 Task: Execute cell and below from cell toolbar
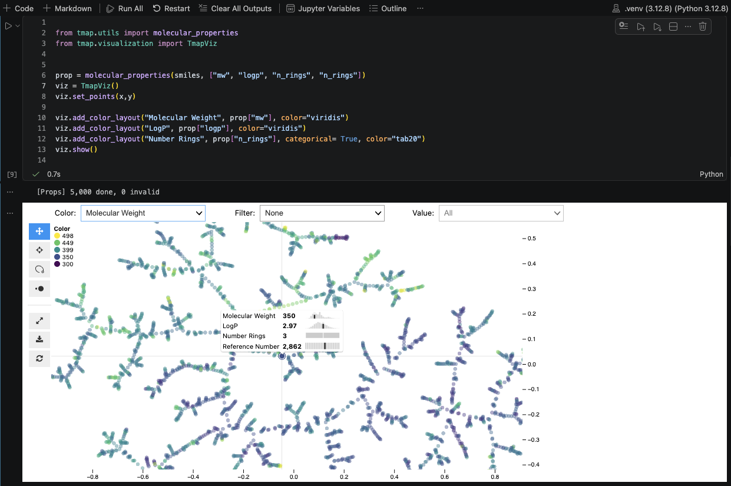tap(657, 26)
